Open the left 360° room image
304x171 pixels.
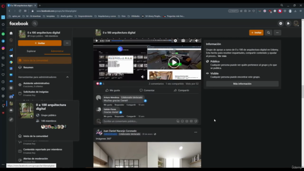pos(120,155)
